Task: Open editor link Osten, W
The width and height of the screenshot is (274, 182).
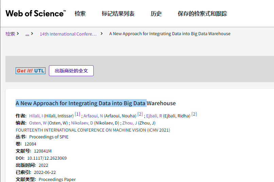Action: click(38, 123)
